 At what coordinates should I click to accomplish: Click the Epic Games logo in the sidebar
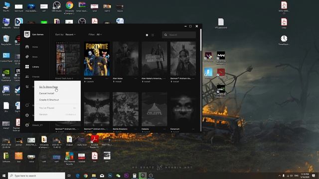27,34
